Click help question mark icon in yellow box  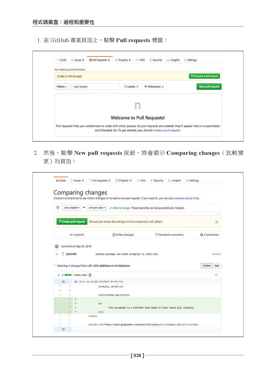[217, 222]
